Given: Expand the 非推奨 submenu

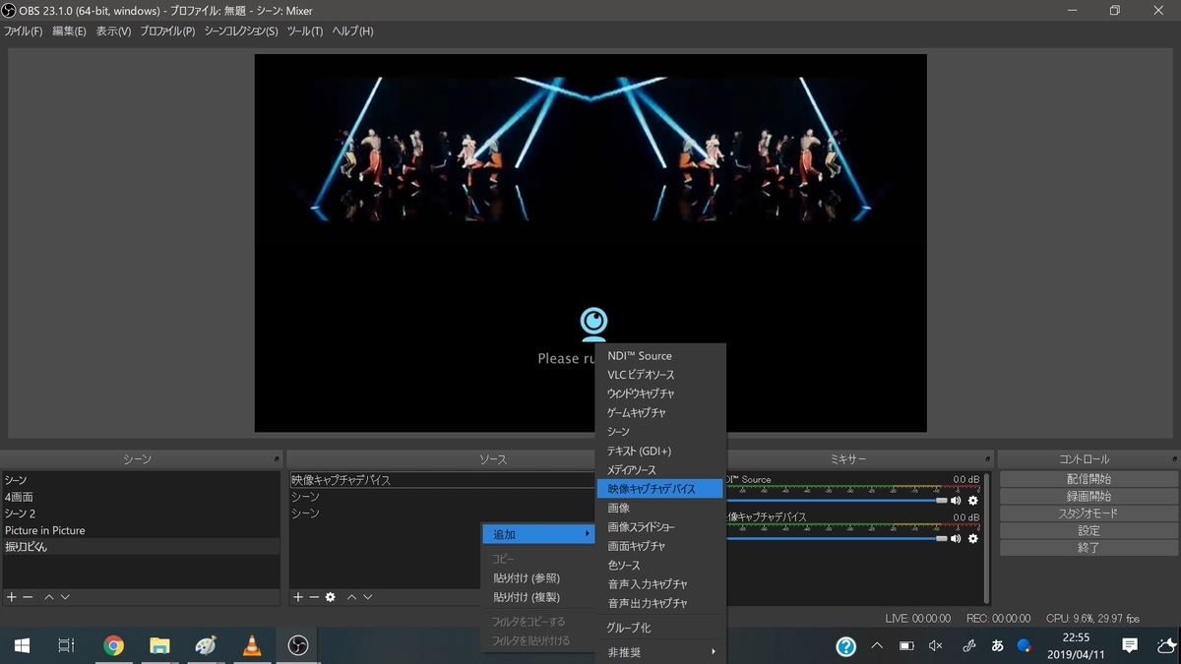Looking at the screenshot, I should coord(659,652).
